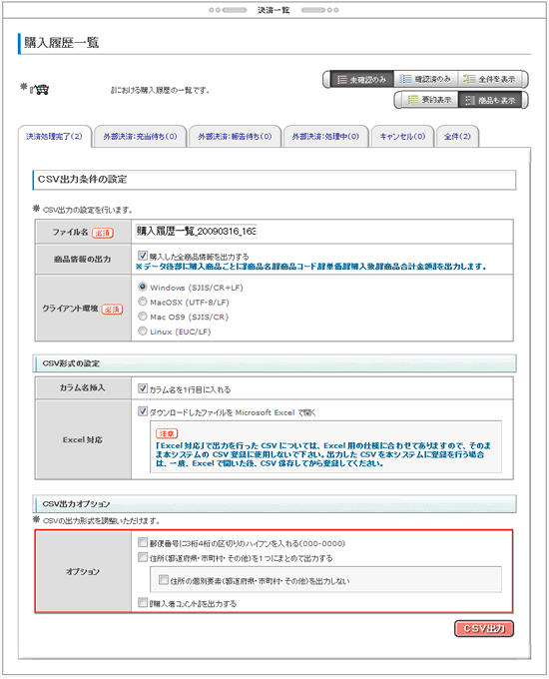This screenshot has height=679, width=549.
Task: Click the CSV出力 button
Action: click(x=484, y=628)
